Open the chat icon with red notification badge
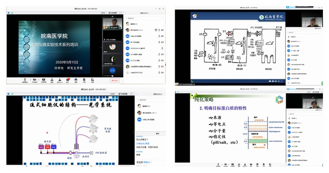This screenshot has width=329, height=173. click(68, 80)
